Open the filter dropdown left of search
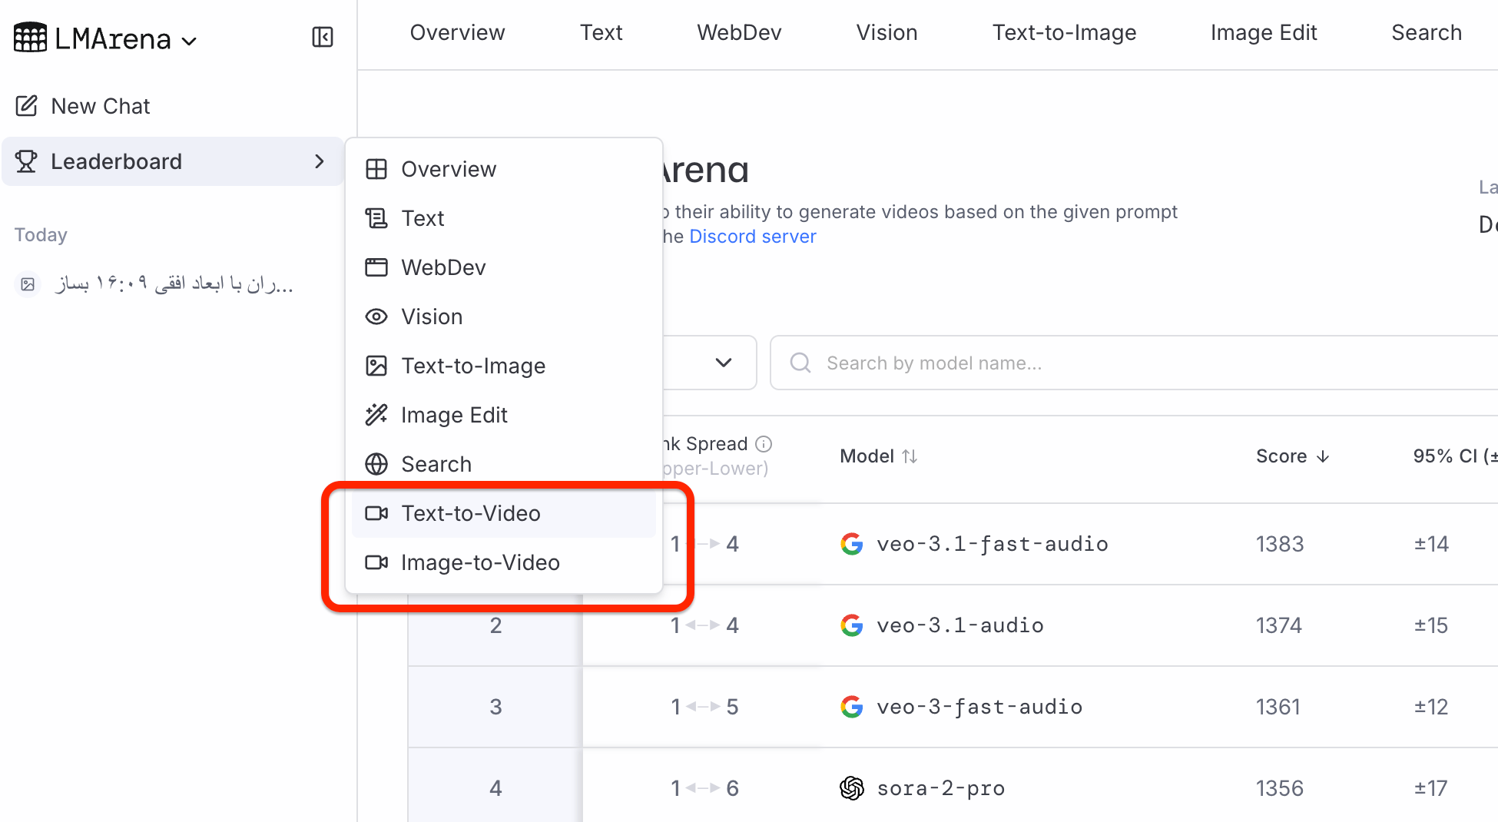Image resolution: width=1498 pixels, height=822 pixels. pos(722,363)
